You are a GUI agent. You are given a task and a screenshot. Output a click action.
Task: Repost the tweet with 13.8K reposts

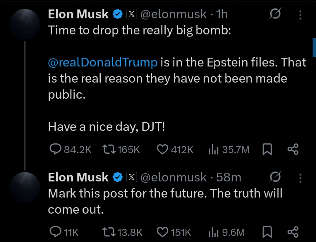[109, 232]
